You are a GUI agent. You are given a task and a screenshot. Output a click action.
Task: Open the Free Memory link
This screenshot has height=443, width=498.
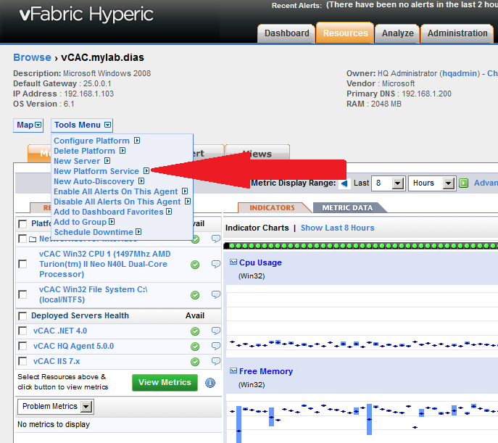coord(266,371)
